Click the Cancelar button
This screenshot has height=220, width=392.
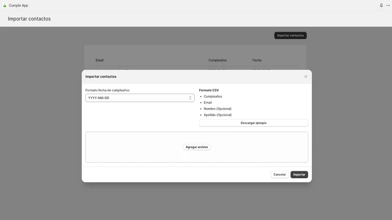tap(279, 175)
